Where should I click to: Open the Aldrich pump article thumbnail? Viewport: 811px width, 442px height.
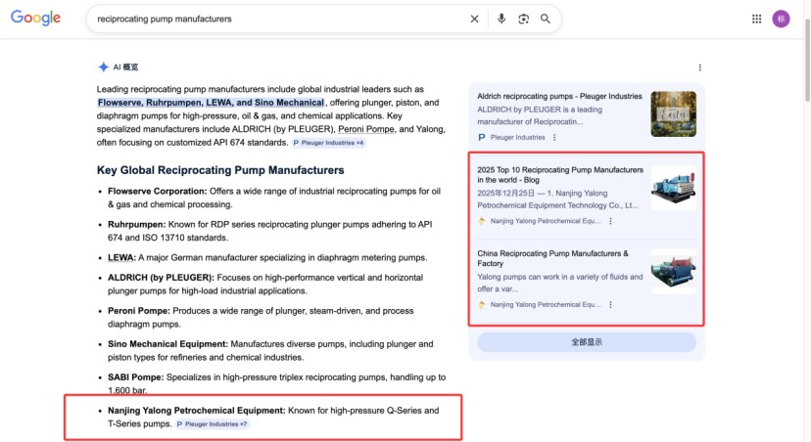click(673, 113)
